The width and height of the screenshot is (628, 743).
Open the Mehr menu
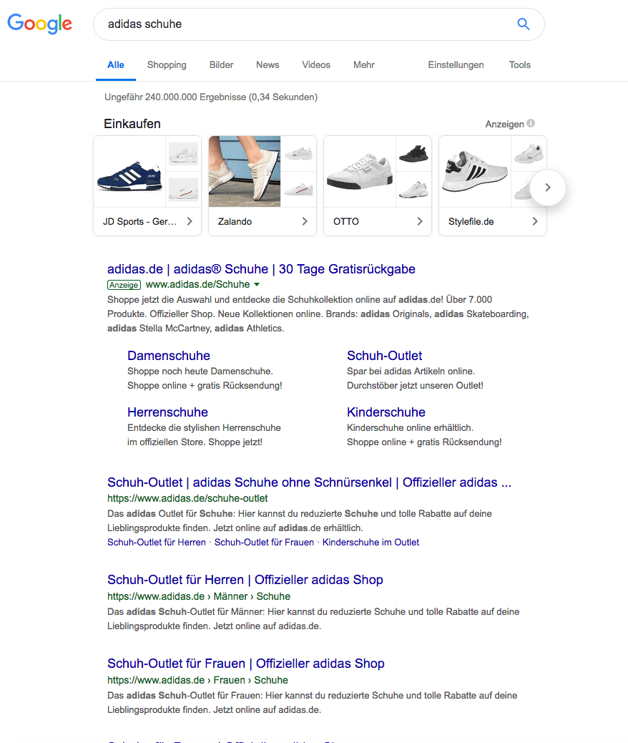(364, 65)
